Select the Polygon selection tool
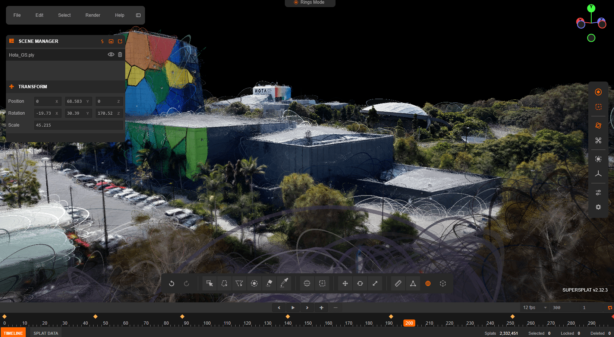This screenshot has width=614, height=337. tap(239, 283)
